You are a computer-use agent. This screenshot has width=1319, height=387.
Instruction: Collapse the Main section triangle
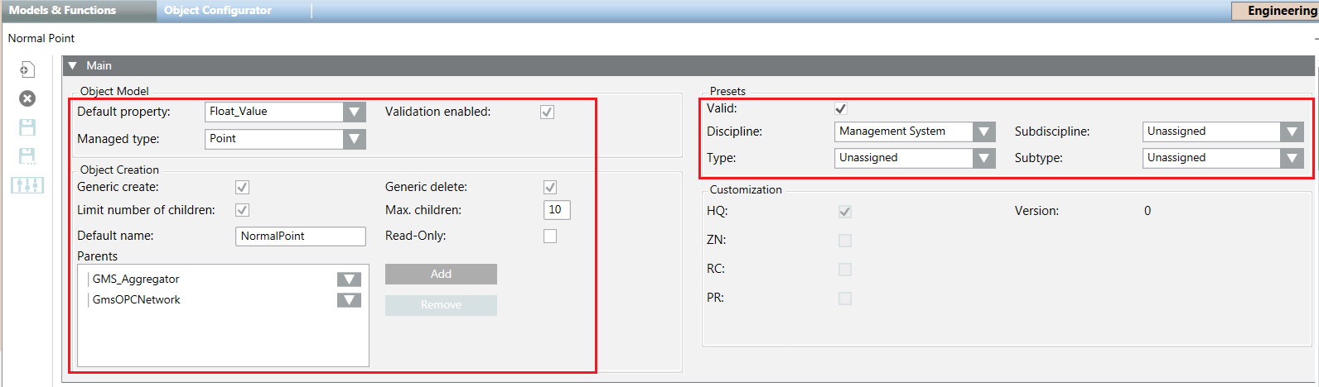[x=73, y=65]
